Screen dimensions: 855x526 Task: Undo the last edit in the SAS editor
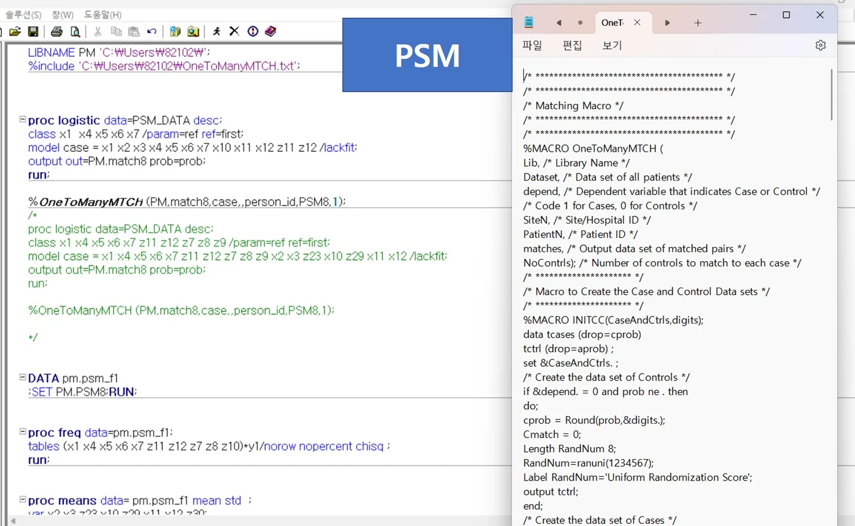pos(152,31)
